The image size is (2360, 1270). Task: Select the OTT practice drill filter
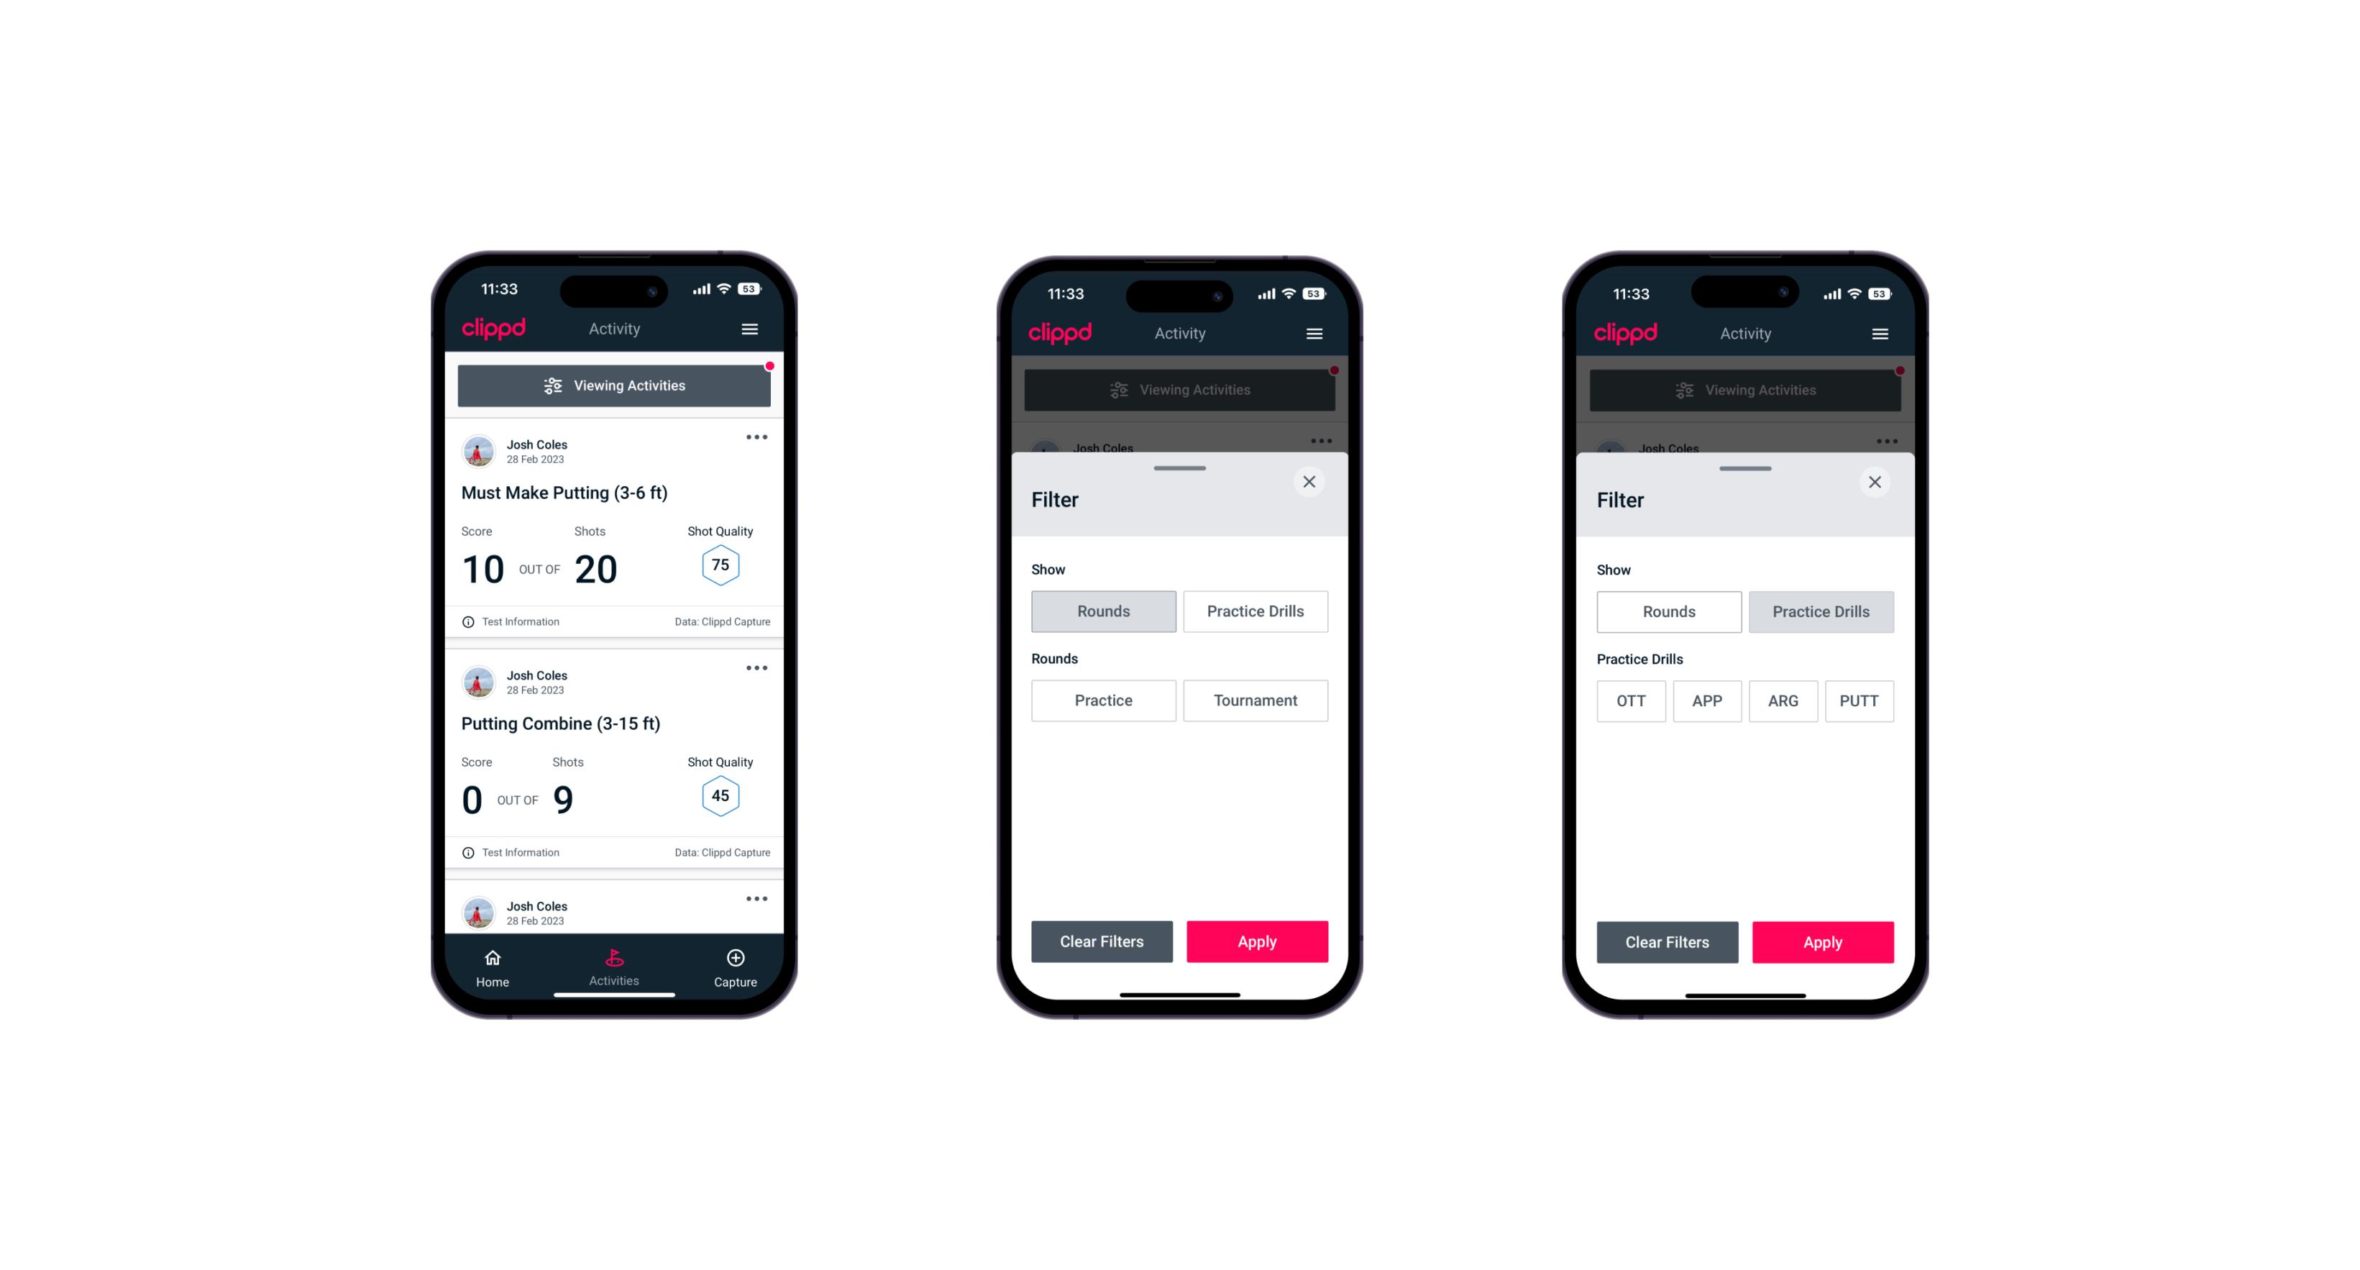pyautogui.click(x=1633, y=700)
